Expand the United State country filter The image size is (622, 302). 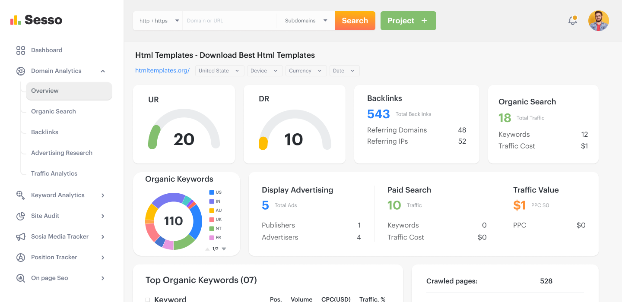tap(219, 71)
